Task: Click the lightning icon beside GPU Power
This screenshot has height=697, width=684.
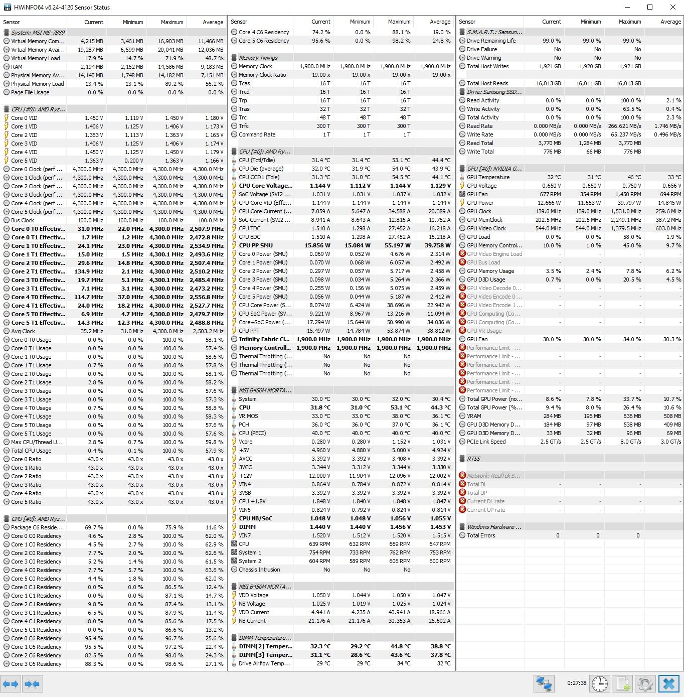Action: pos(462,203)
